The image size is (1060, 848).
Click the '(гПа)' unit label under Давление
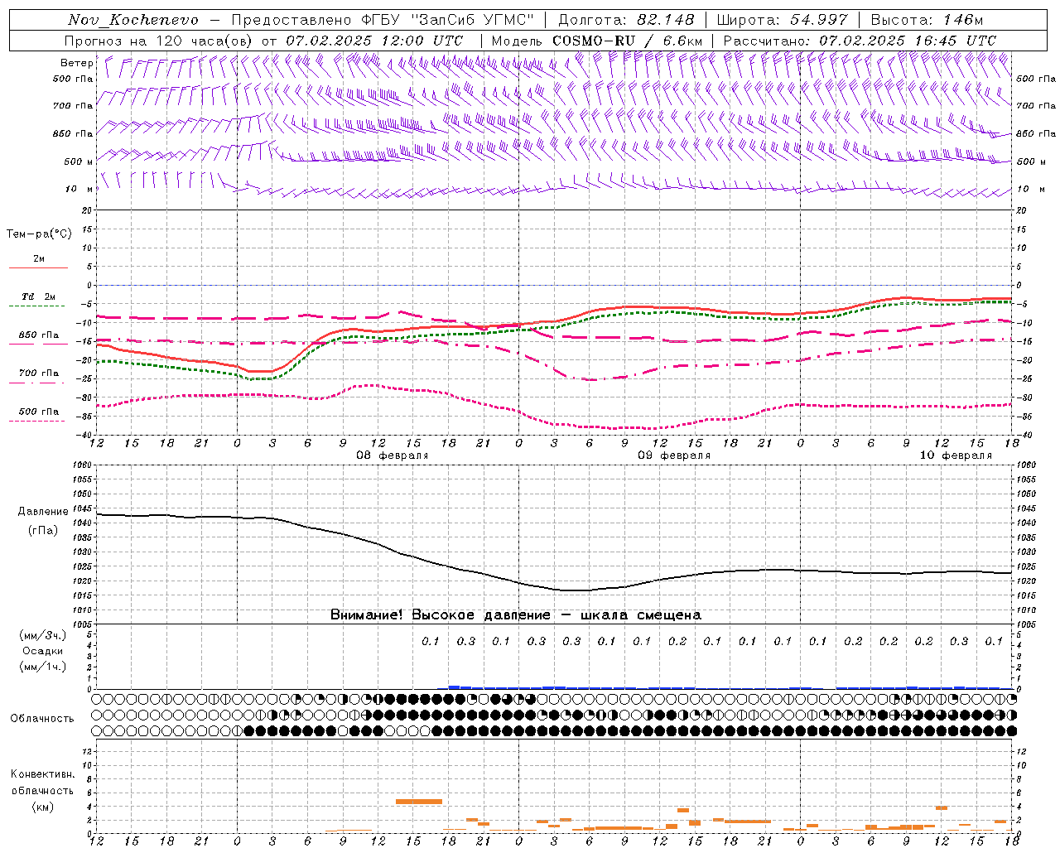[x=43, y=531]
